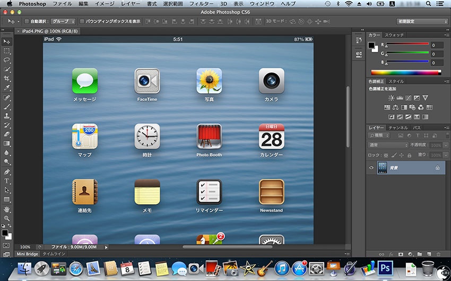Open the Mini Bridge panel tab

tap(27, 254)
